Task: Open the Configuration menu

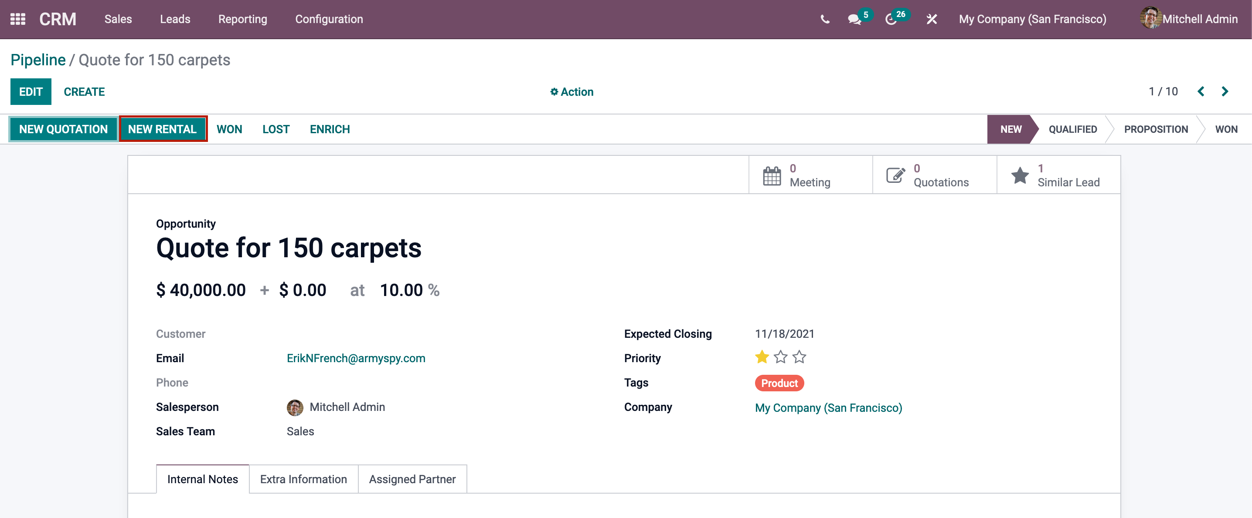Action: [329, 19]
